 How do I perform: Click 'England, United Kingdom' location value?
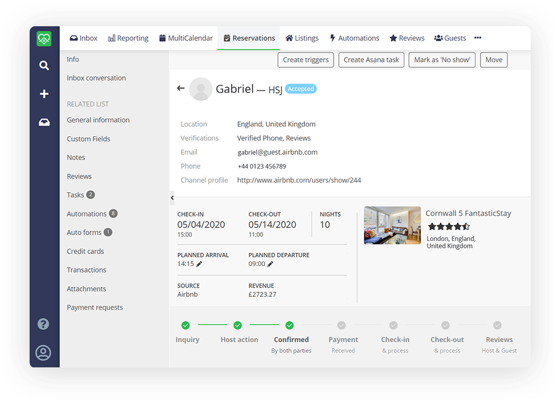[x=276, y=124]
